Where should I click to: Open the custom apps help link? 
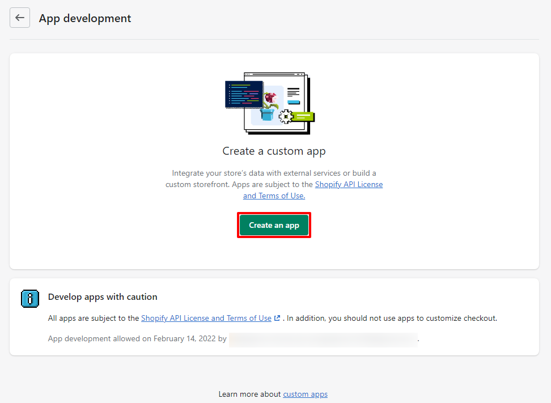[305, 394]
